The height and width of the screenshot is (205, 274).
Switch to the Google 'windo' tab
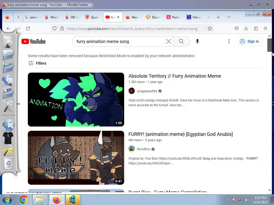32,17
